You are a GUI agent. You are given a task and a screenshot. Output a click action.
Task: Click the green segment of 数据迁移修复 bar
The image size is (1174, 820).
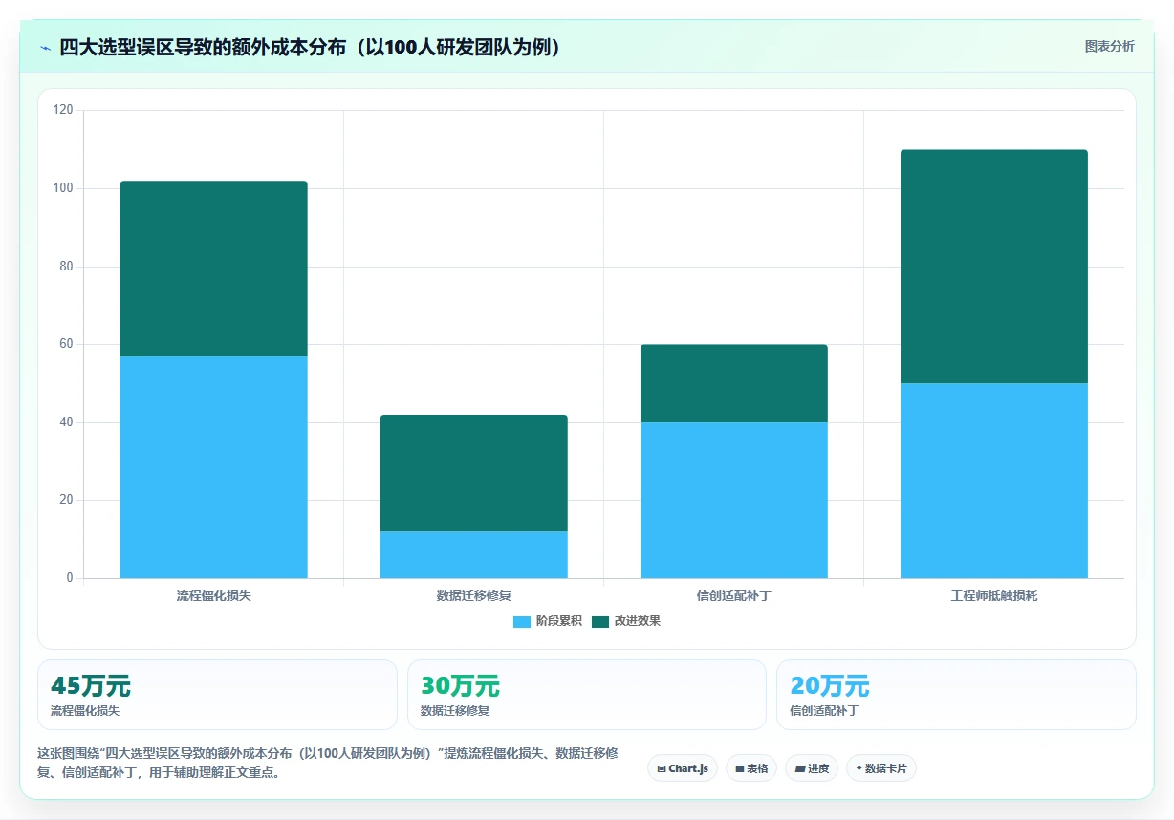[474, 473]
